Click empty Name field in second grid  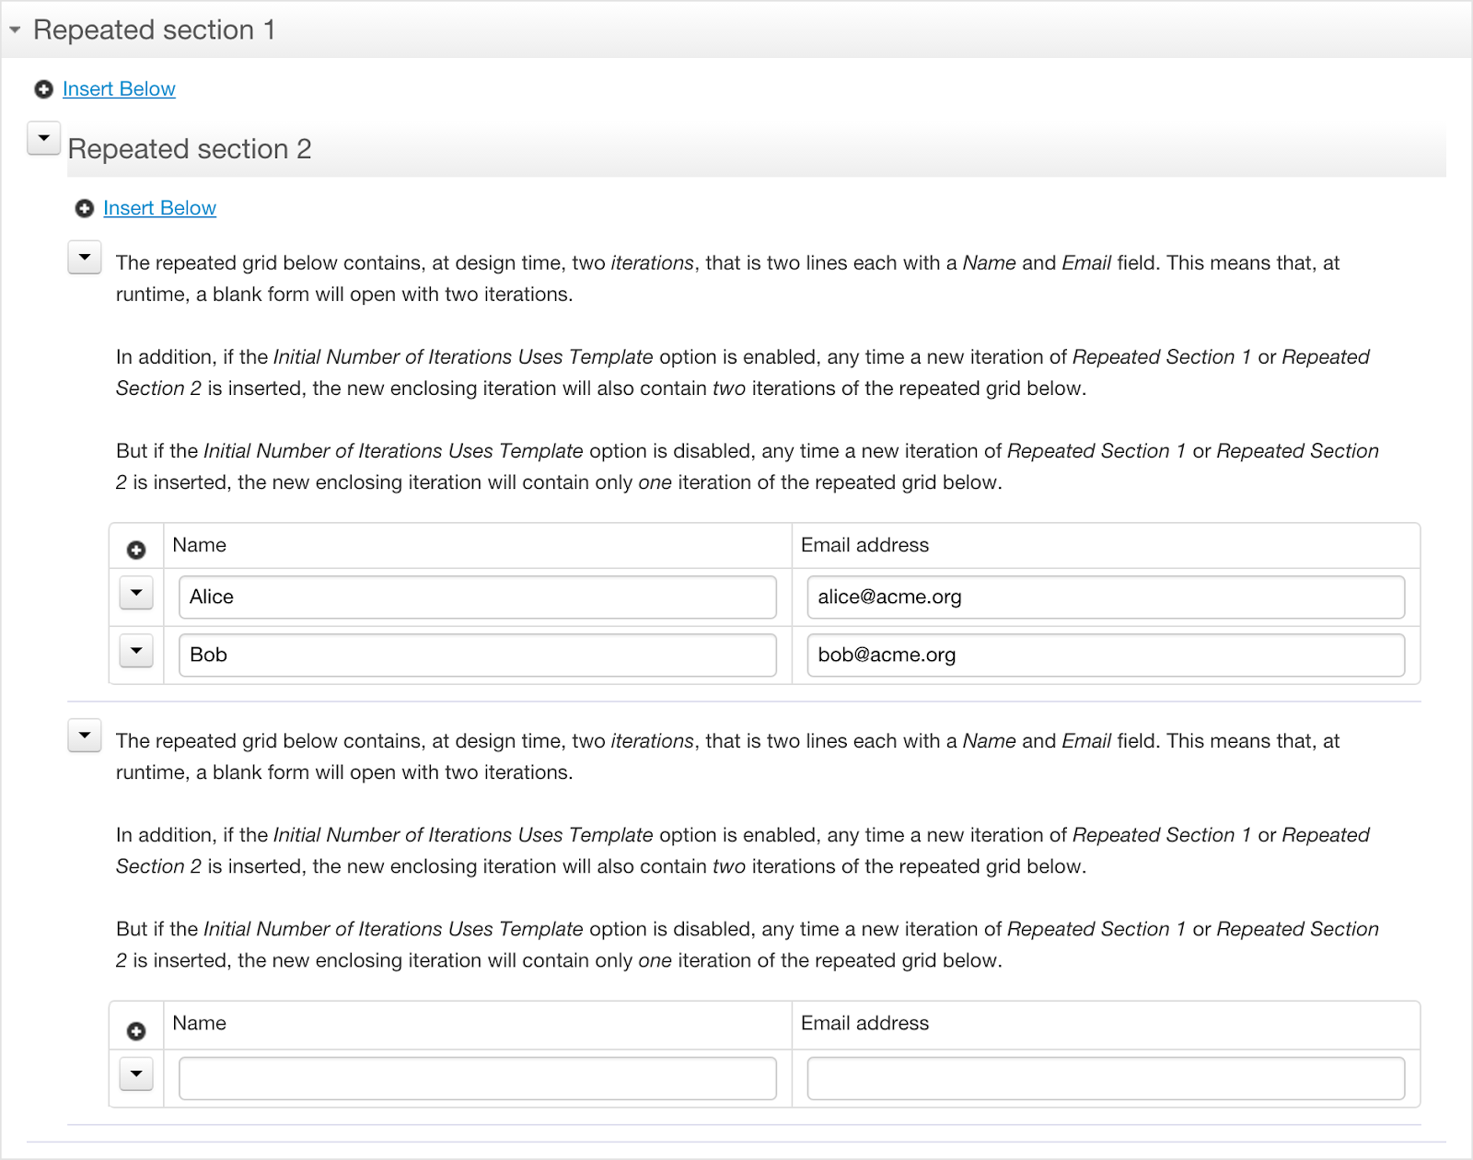click(x=478, y=1078)
